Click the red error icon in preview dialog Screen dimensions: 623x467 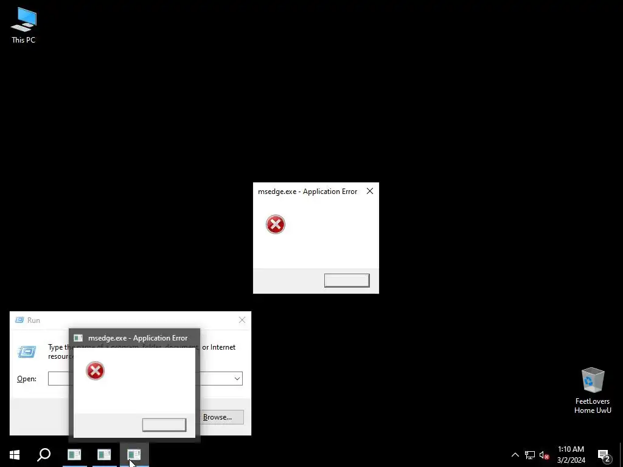tap(96, 371)
